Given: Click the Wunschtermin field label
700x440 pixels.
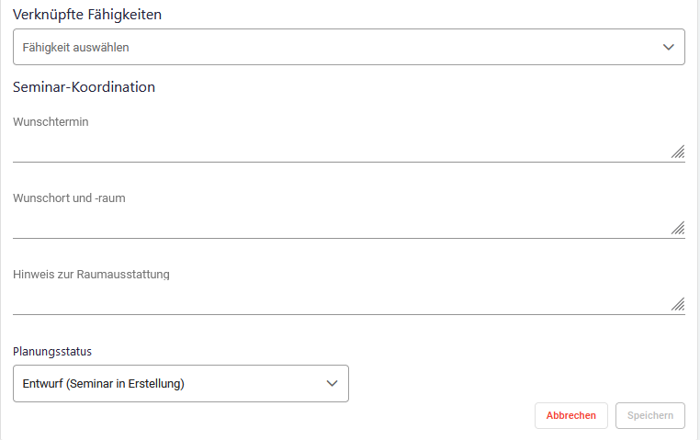Looking at the screenshot, I should coord(51,122).
